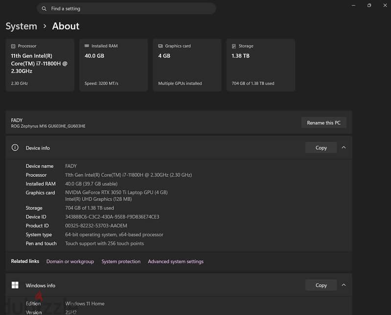This screenshot has width=391, height=315.
Task: Click the Storage drive icon
Action: [234, 46]
